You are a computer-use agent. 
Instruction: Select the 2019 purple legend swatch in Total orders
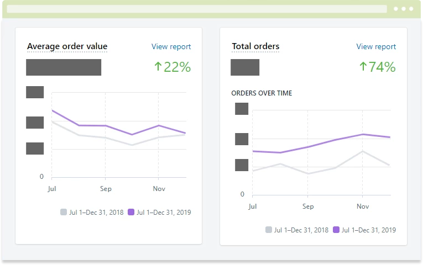tap(336, 230)
